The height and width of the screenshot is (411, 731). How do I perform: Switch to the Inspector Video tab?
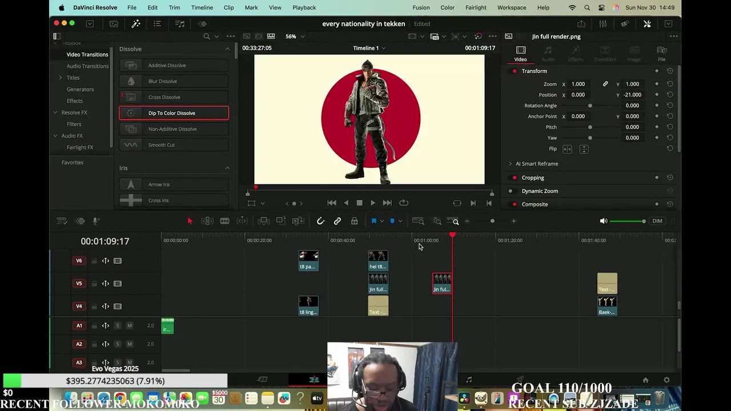(520, 54)
